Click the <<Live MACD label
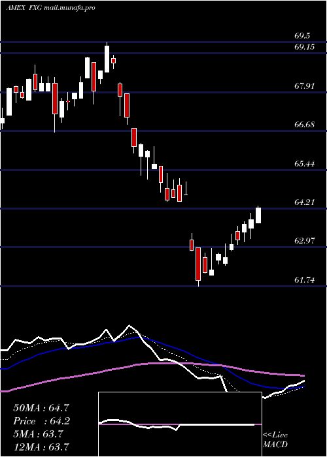 coord(275,440)
